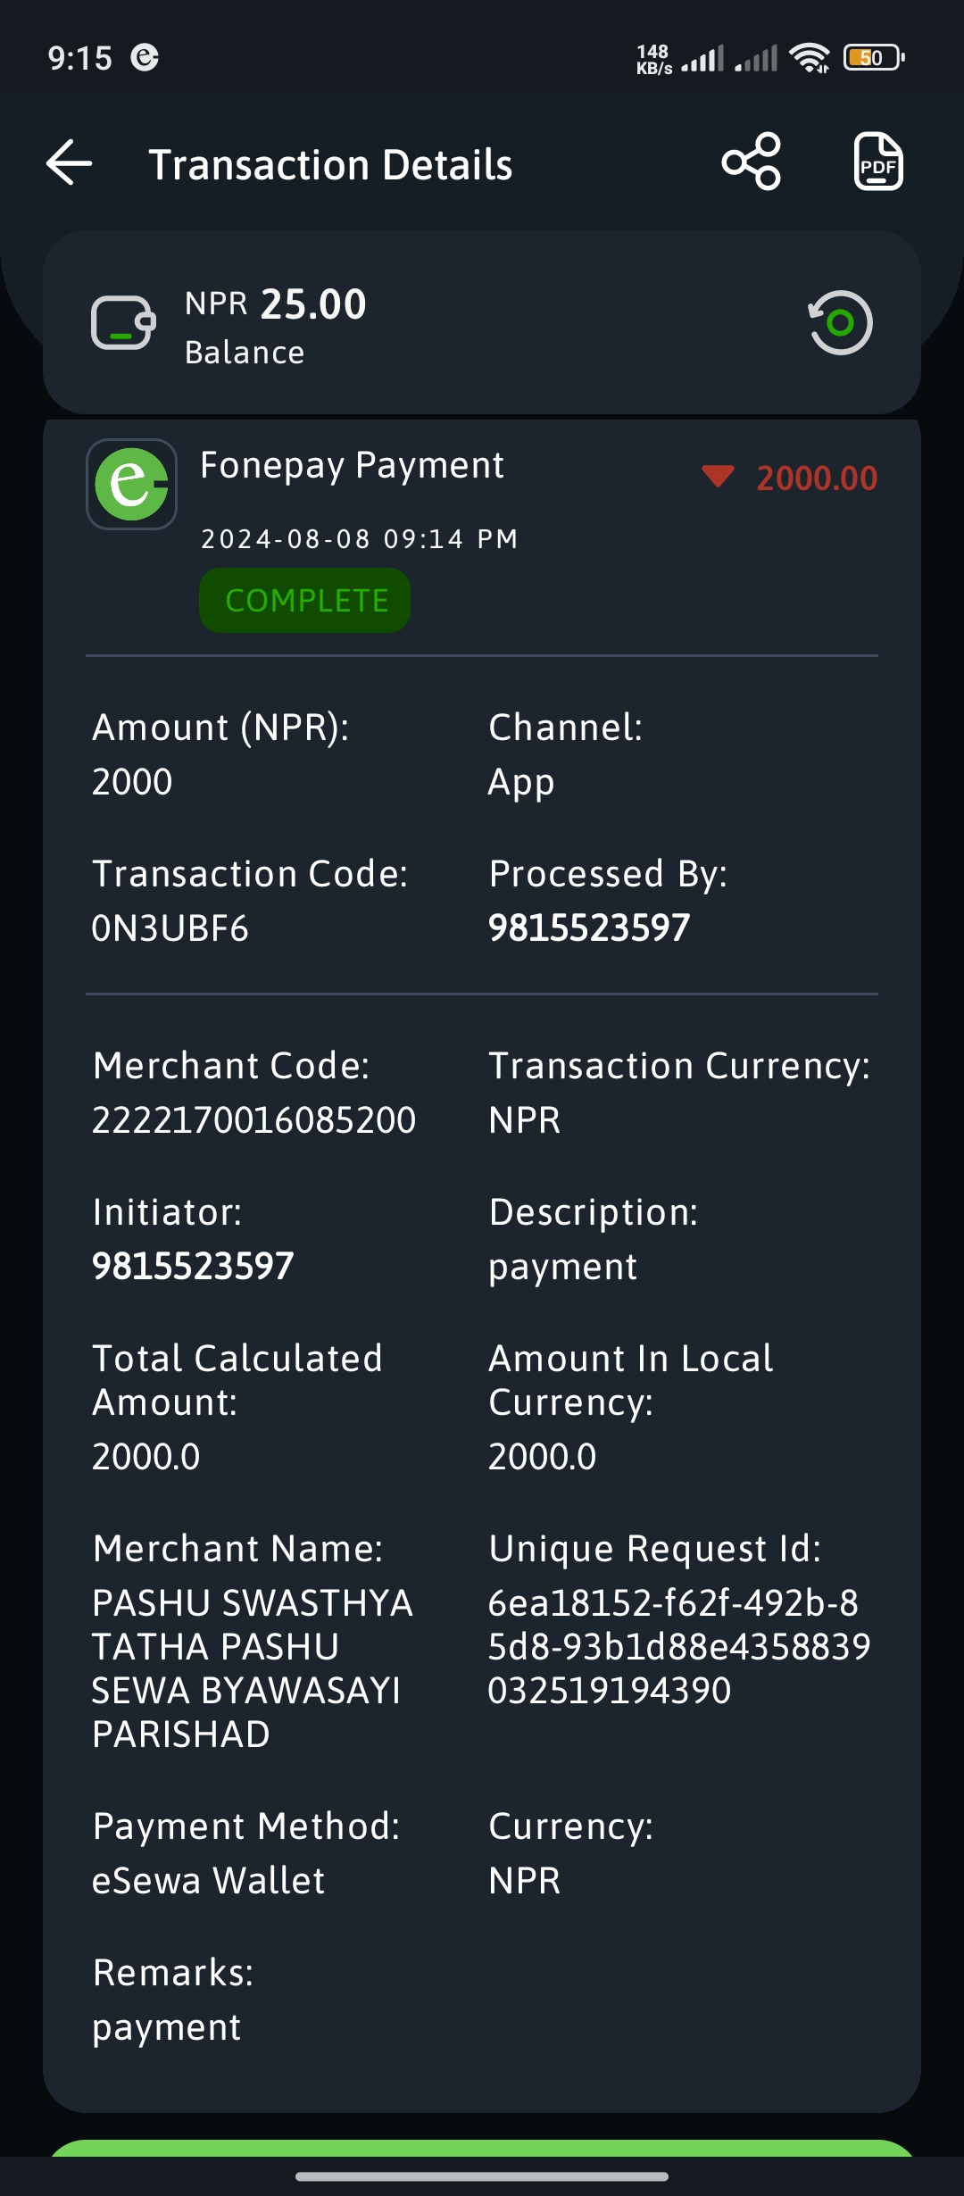Tap the Unique Request Id value

point(678,1646)
